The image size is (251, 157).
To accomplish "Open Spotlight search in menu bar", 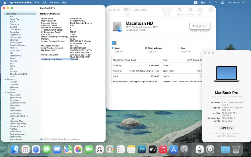I will click(x=216, y=3).
